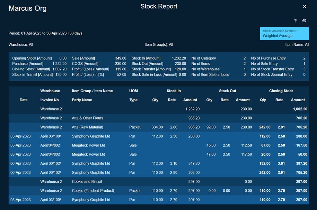Click the No of Purchase Entry label
Viewport: 317px width, 210px height.
[x=268, y=58]
